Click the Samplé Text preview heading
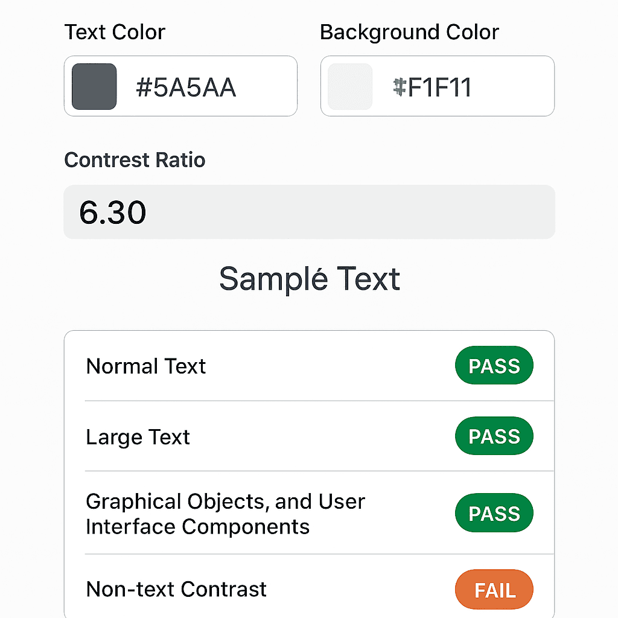 pos(309,278)
